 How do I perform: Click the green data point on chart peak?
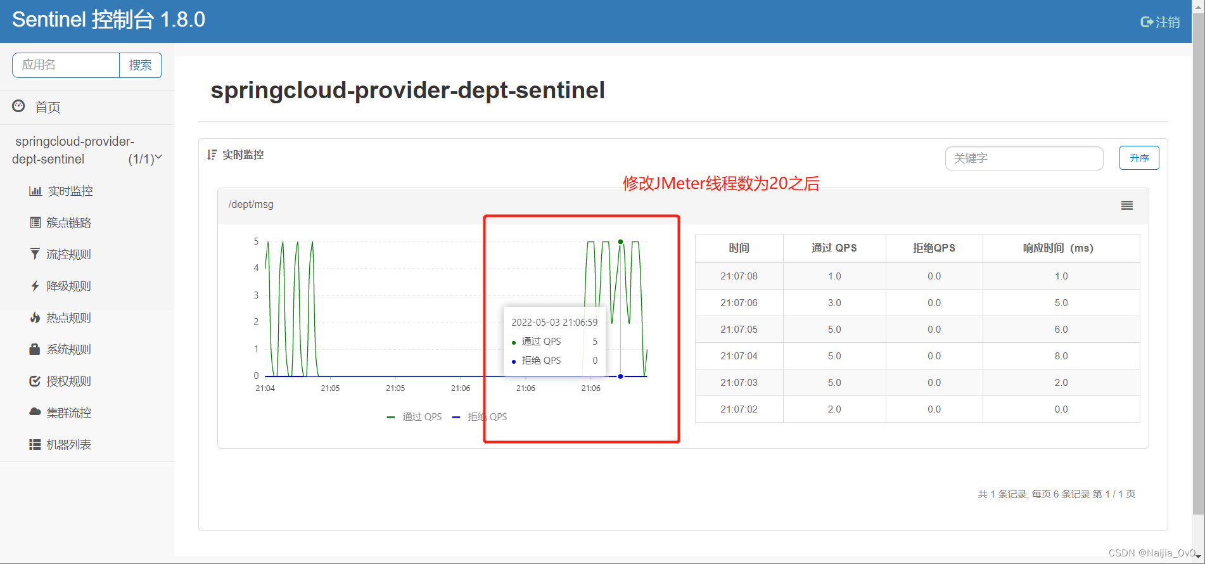pos(620,241)
